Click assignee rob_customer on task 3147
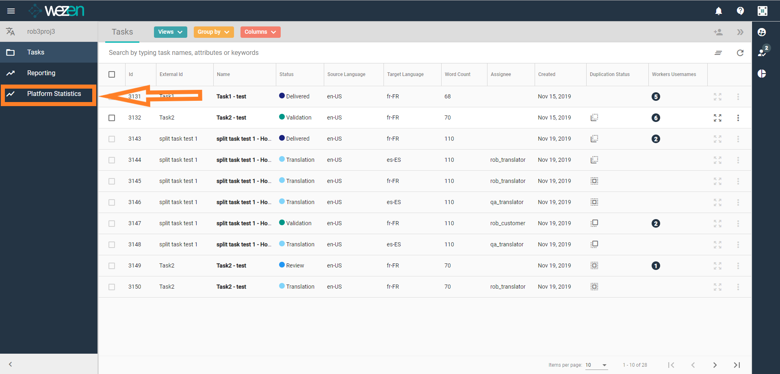 (x=507, y=223)
